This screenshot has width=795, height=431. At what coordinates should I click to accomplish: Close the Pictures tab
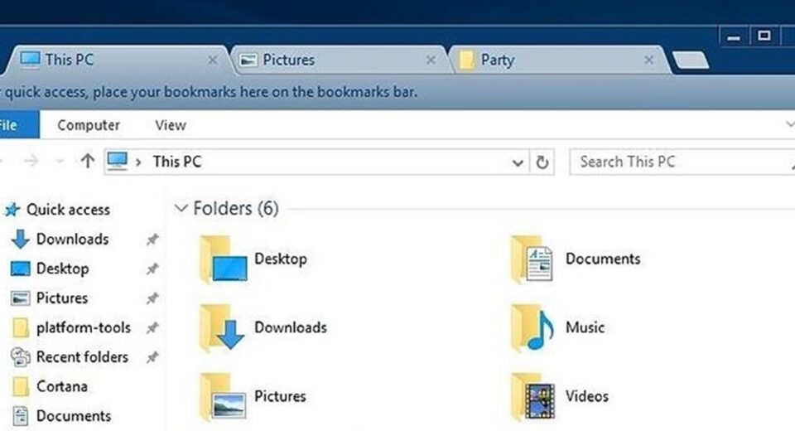click(x=431, y=61)
